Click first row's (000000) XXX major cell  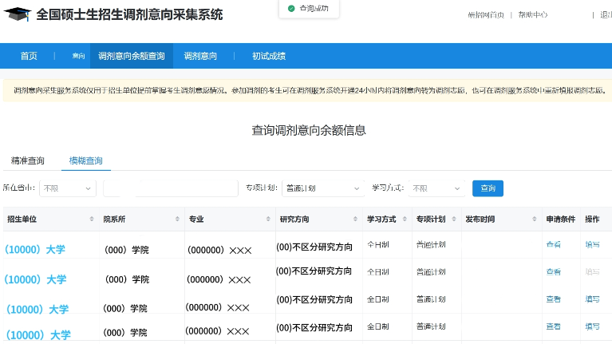pos(219,250)
